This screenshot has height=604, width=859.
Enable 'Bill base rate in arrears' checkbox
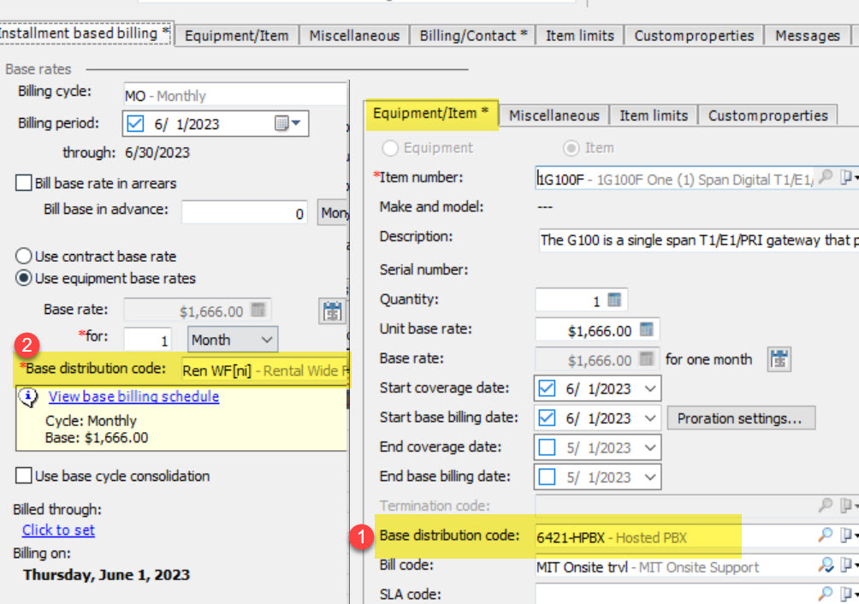[x=24, y=183]
